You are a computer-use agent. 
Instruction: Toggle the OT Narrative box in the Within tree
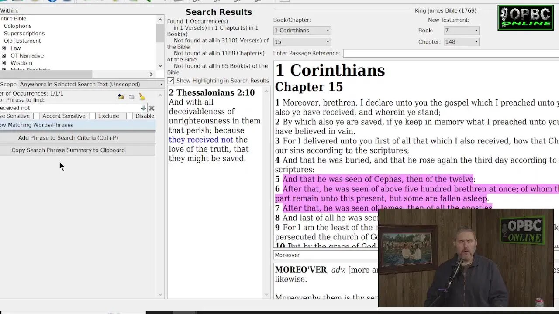4,56
